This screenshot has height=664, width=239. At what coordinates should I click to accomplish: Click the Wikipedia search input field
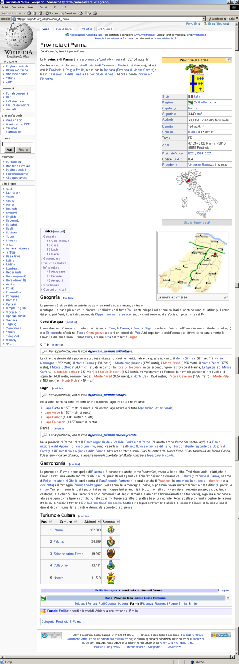click(x=18, y=144)
